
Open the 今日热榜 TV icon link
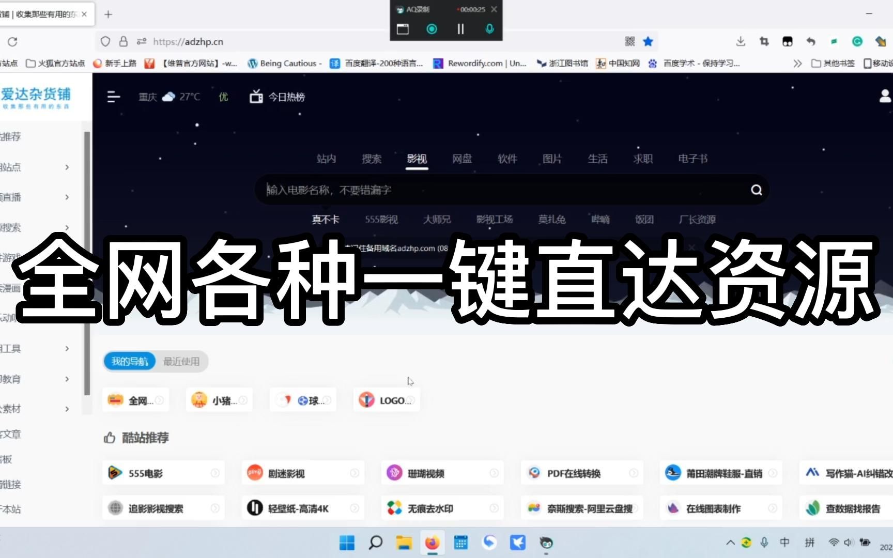pyautogui.click(x=278, y=97)
